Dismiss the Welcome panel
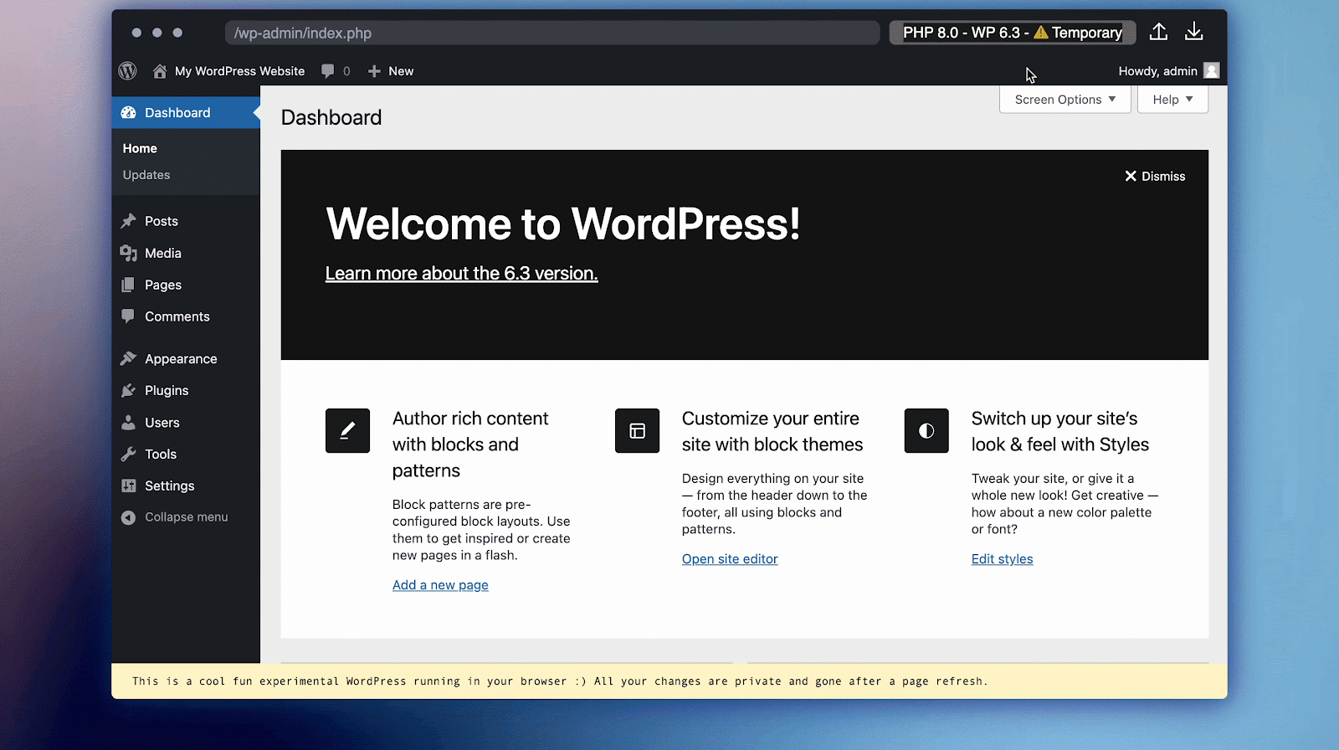The width and height of the screenshot is (1339, 750). tap(1155, 176)
